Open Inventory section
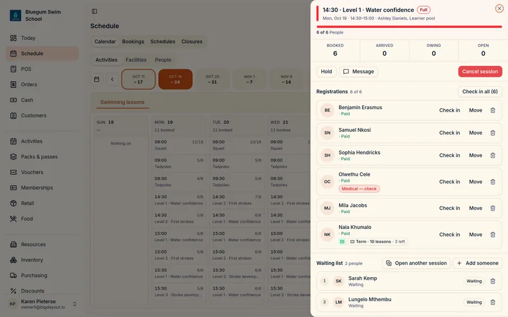508x317 pixels. [42, 260]
